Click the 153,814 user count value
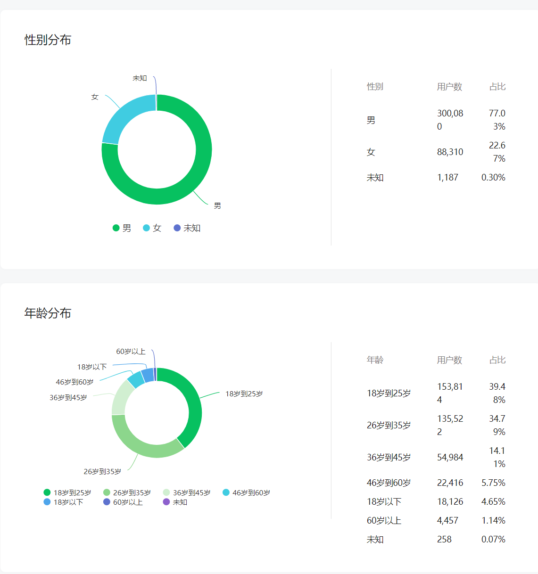This screenshot has width=538, height=574. (450, 394)
